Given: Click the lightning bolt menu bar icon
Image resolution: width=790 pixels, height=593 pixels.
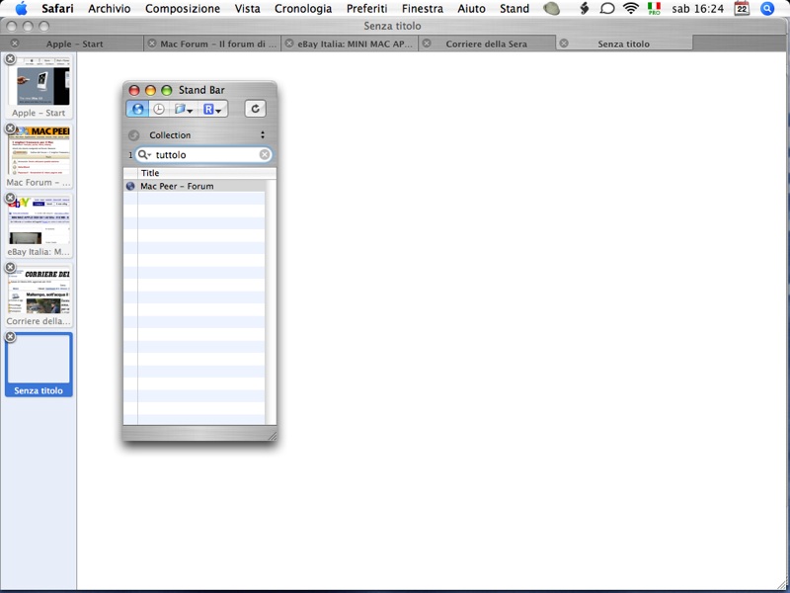Looking at the screenshot, I should coord(585,8).
